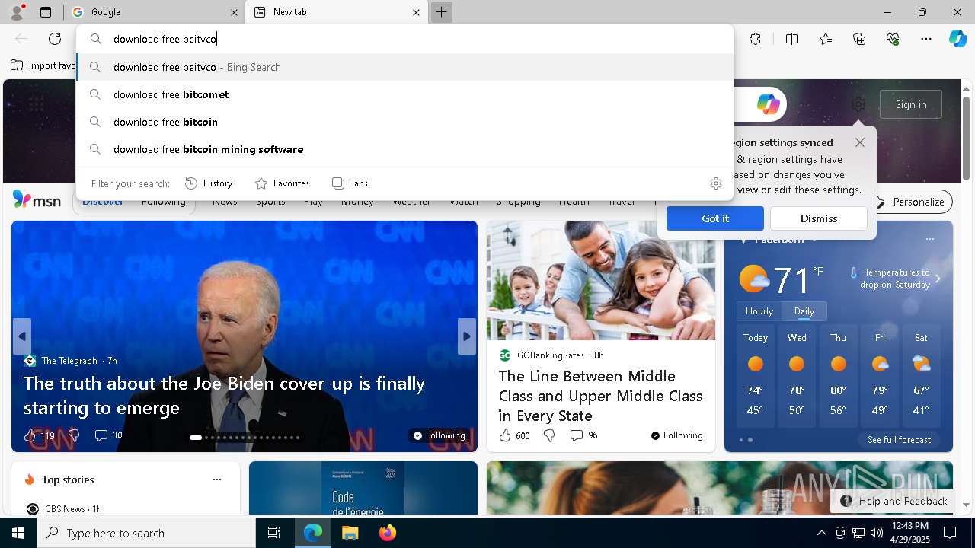Open the Favorites star toolbar icon
The width and height of the screenshot is (975, 548).
(x=826, y=39)
